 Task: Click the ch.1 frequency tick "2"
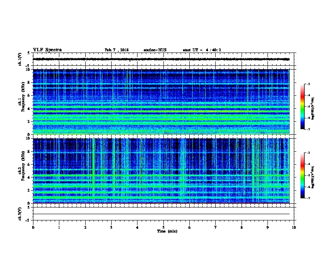point(29,122)
